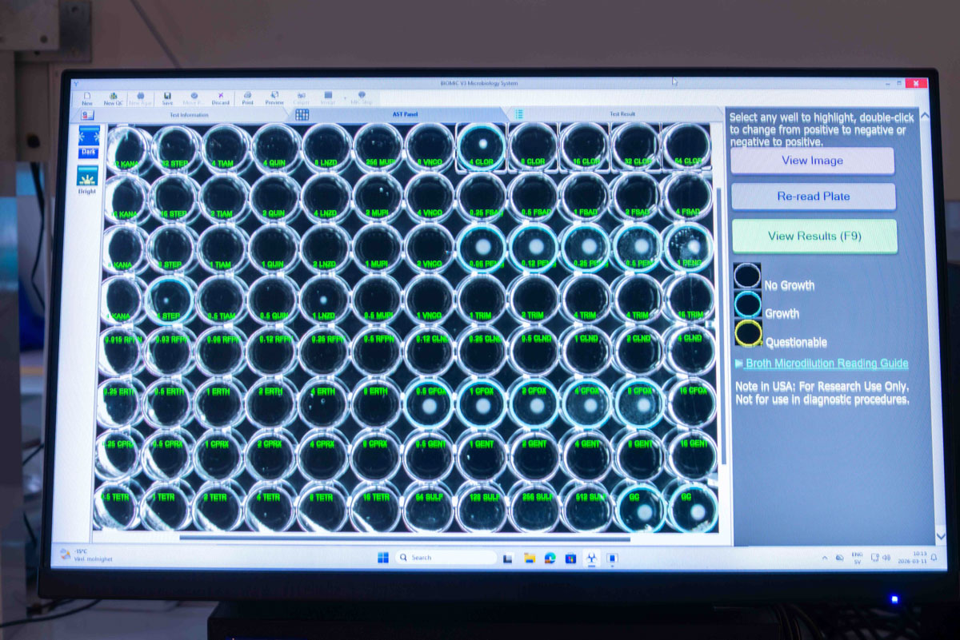Open the Image dropdown arrow in the toolbar
The height and width of the screenshot is (640, 960).
(x=345, y=97)
